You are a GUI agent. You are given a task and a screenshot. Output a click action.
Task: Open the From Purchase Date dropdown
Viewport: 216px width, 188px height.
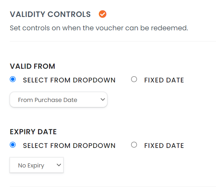59,100
